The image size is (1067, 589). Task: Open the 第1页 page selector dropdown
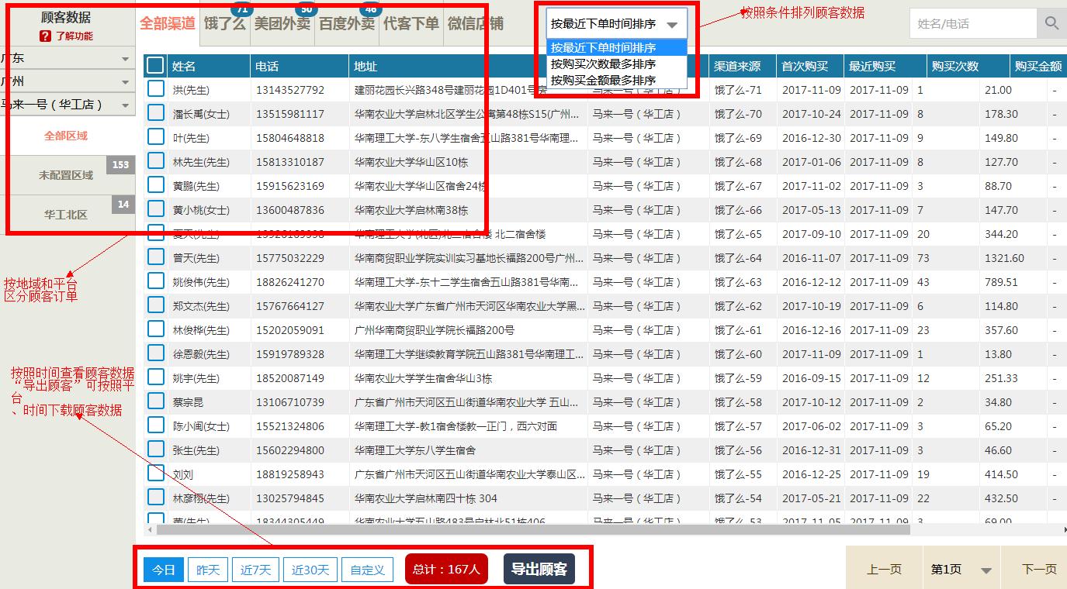961,570
